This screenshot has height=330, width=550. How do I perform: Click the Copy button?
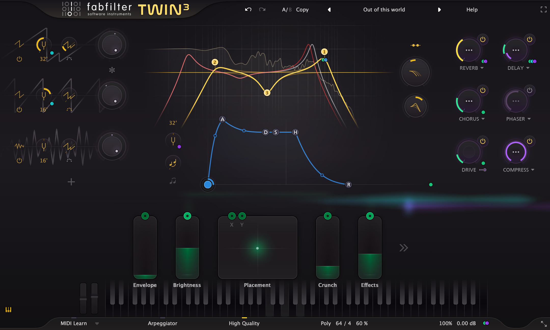[x=302, y=9]
